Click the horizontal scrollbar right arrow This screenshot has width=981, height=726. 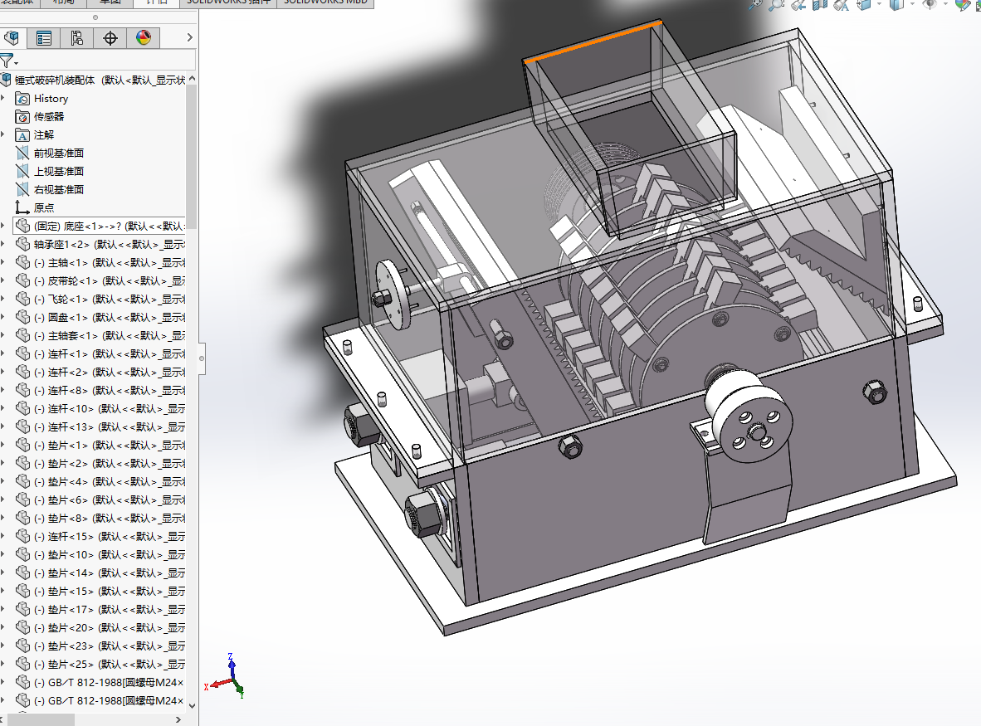pyautogui.click(x=179, y=719)
